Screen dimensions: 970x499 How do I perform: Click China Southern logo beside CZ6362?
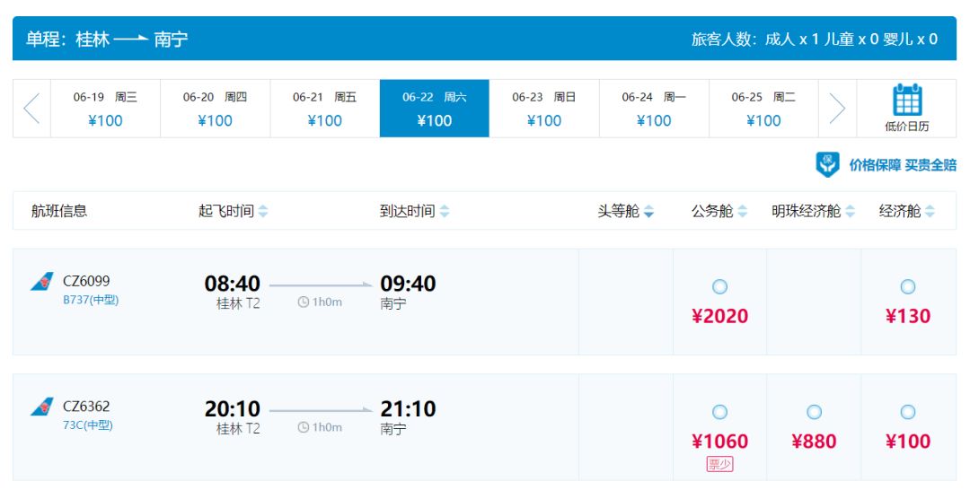click(42, 407)
